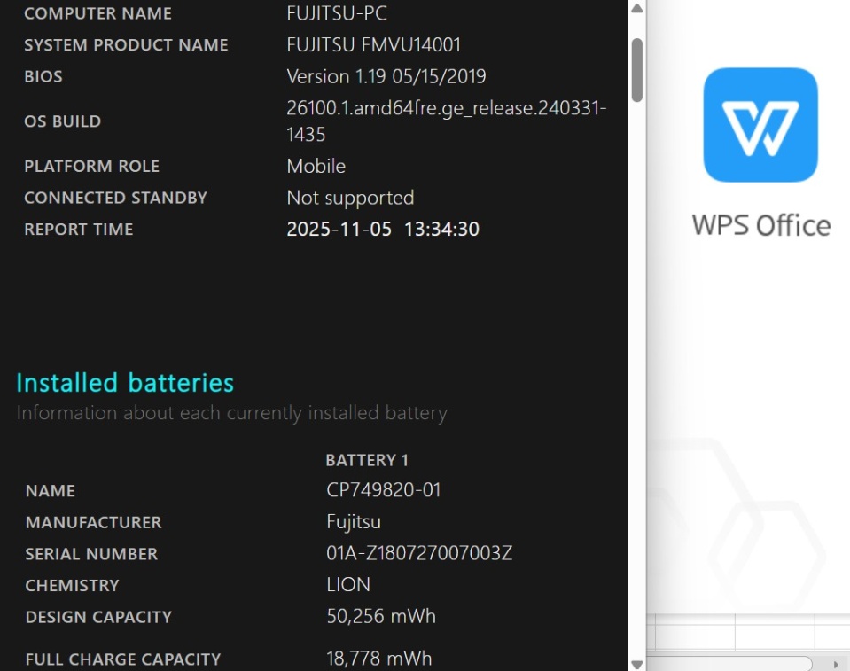Click the 'BATTERY 1' column header
The width and height of the screenshot is (850, 671).
pos(367,460)
